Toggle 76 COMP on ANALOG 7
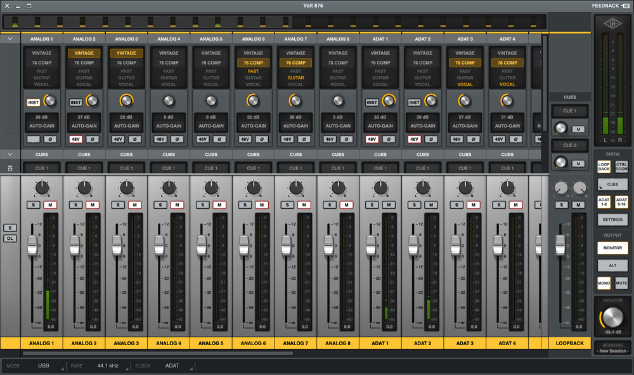 (295, 63)
